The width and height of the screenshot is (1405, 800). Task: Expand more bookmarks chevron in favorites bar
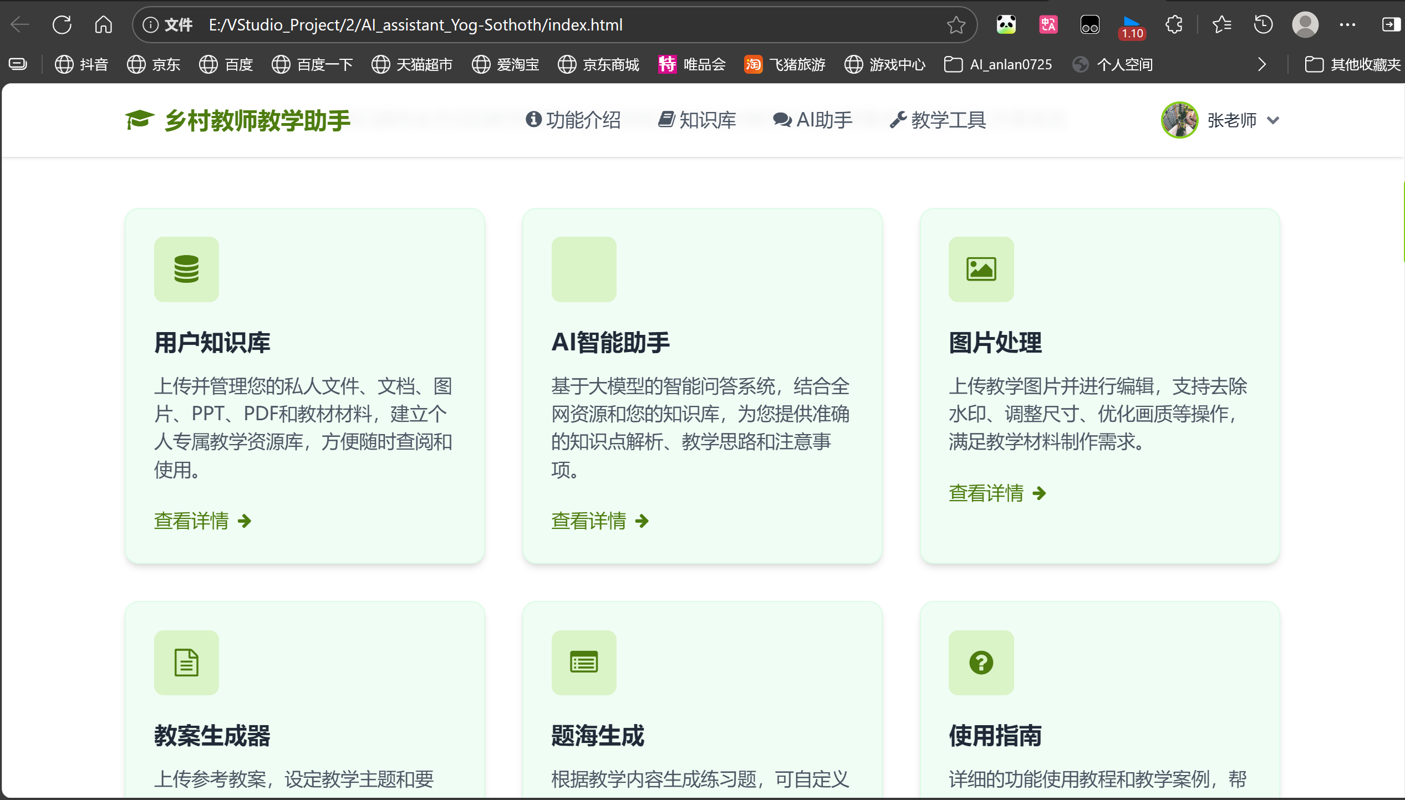tap(1262, 65)
